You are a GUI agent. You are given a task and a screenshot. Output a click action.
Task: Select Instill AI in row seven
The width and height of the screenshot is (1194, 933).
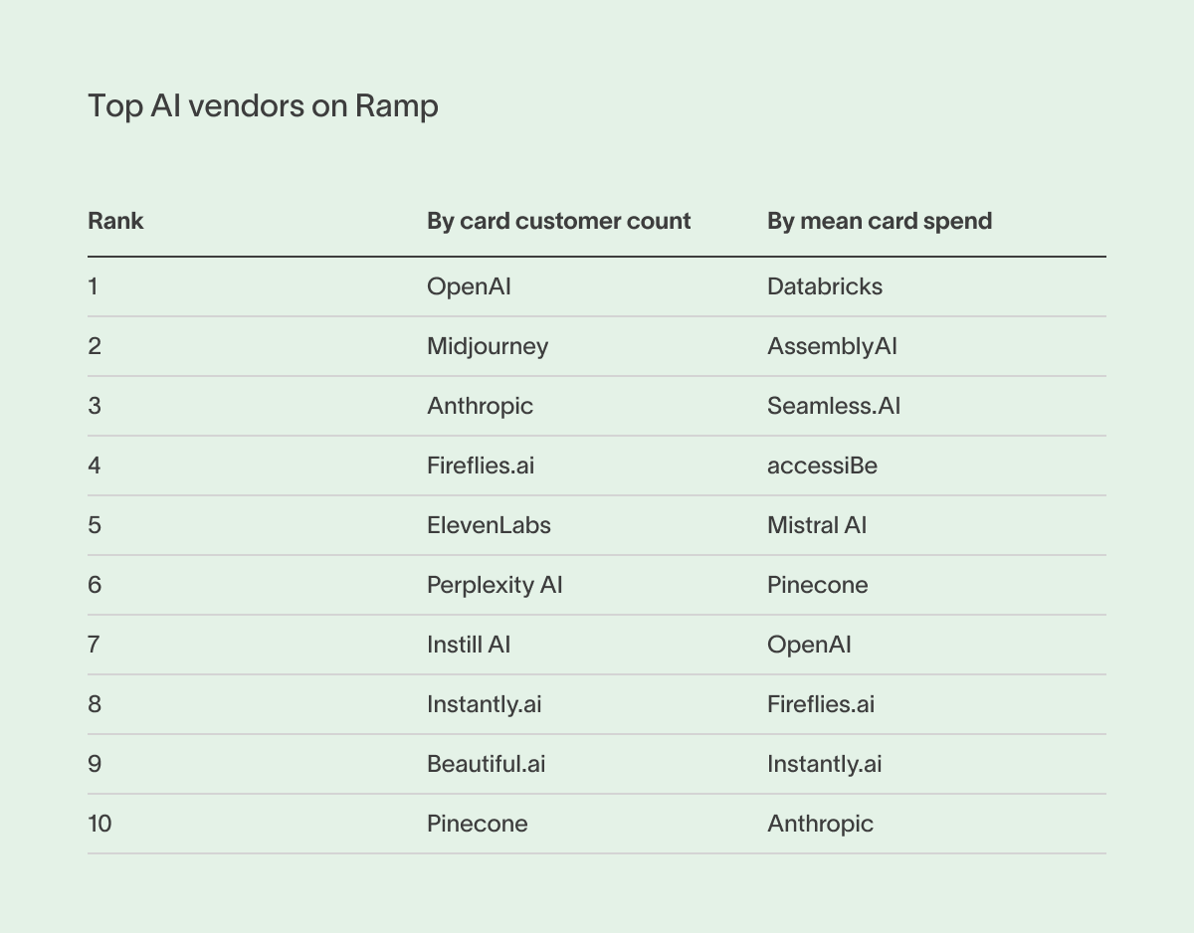469,645
